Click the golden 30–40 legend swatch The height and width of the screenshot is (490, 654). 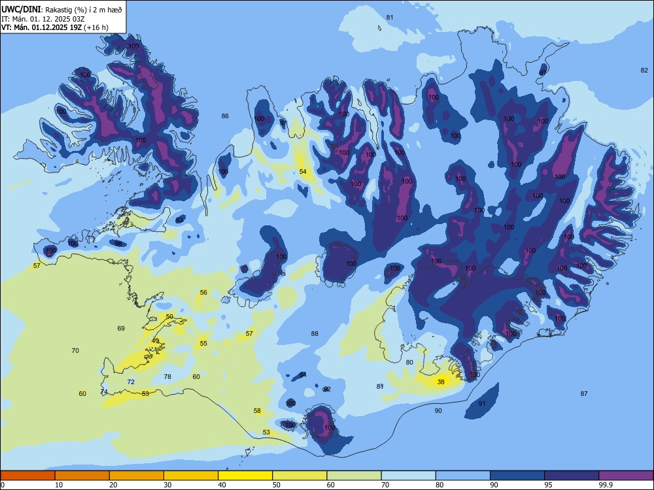(191, 476)
